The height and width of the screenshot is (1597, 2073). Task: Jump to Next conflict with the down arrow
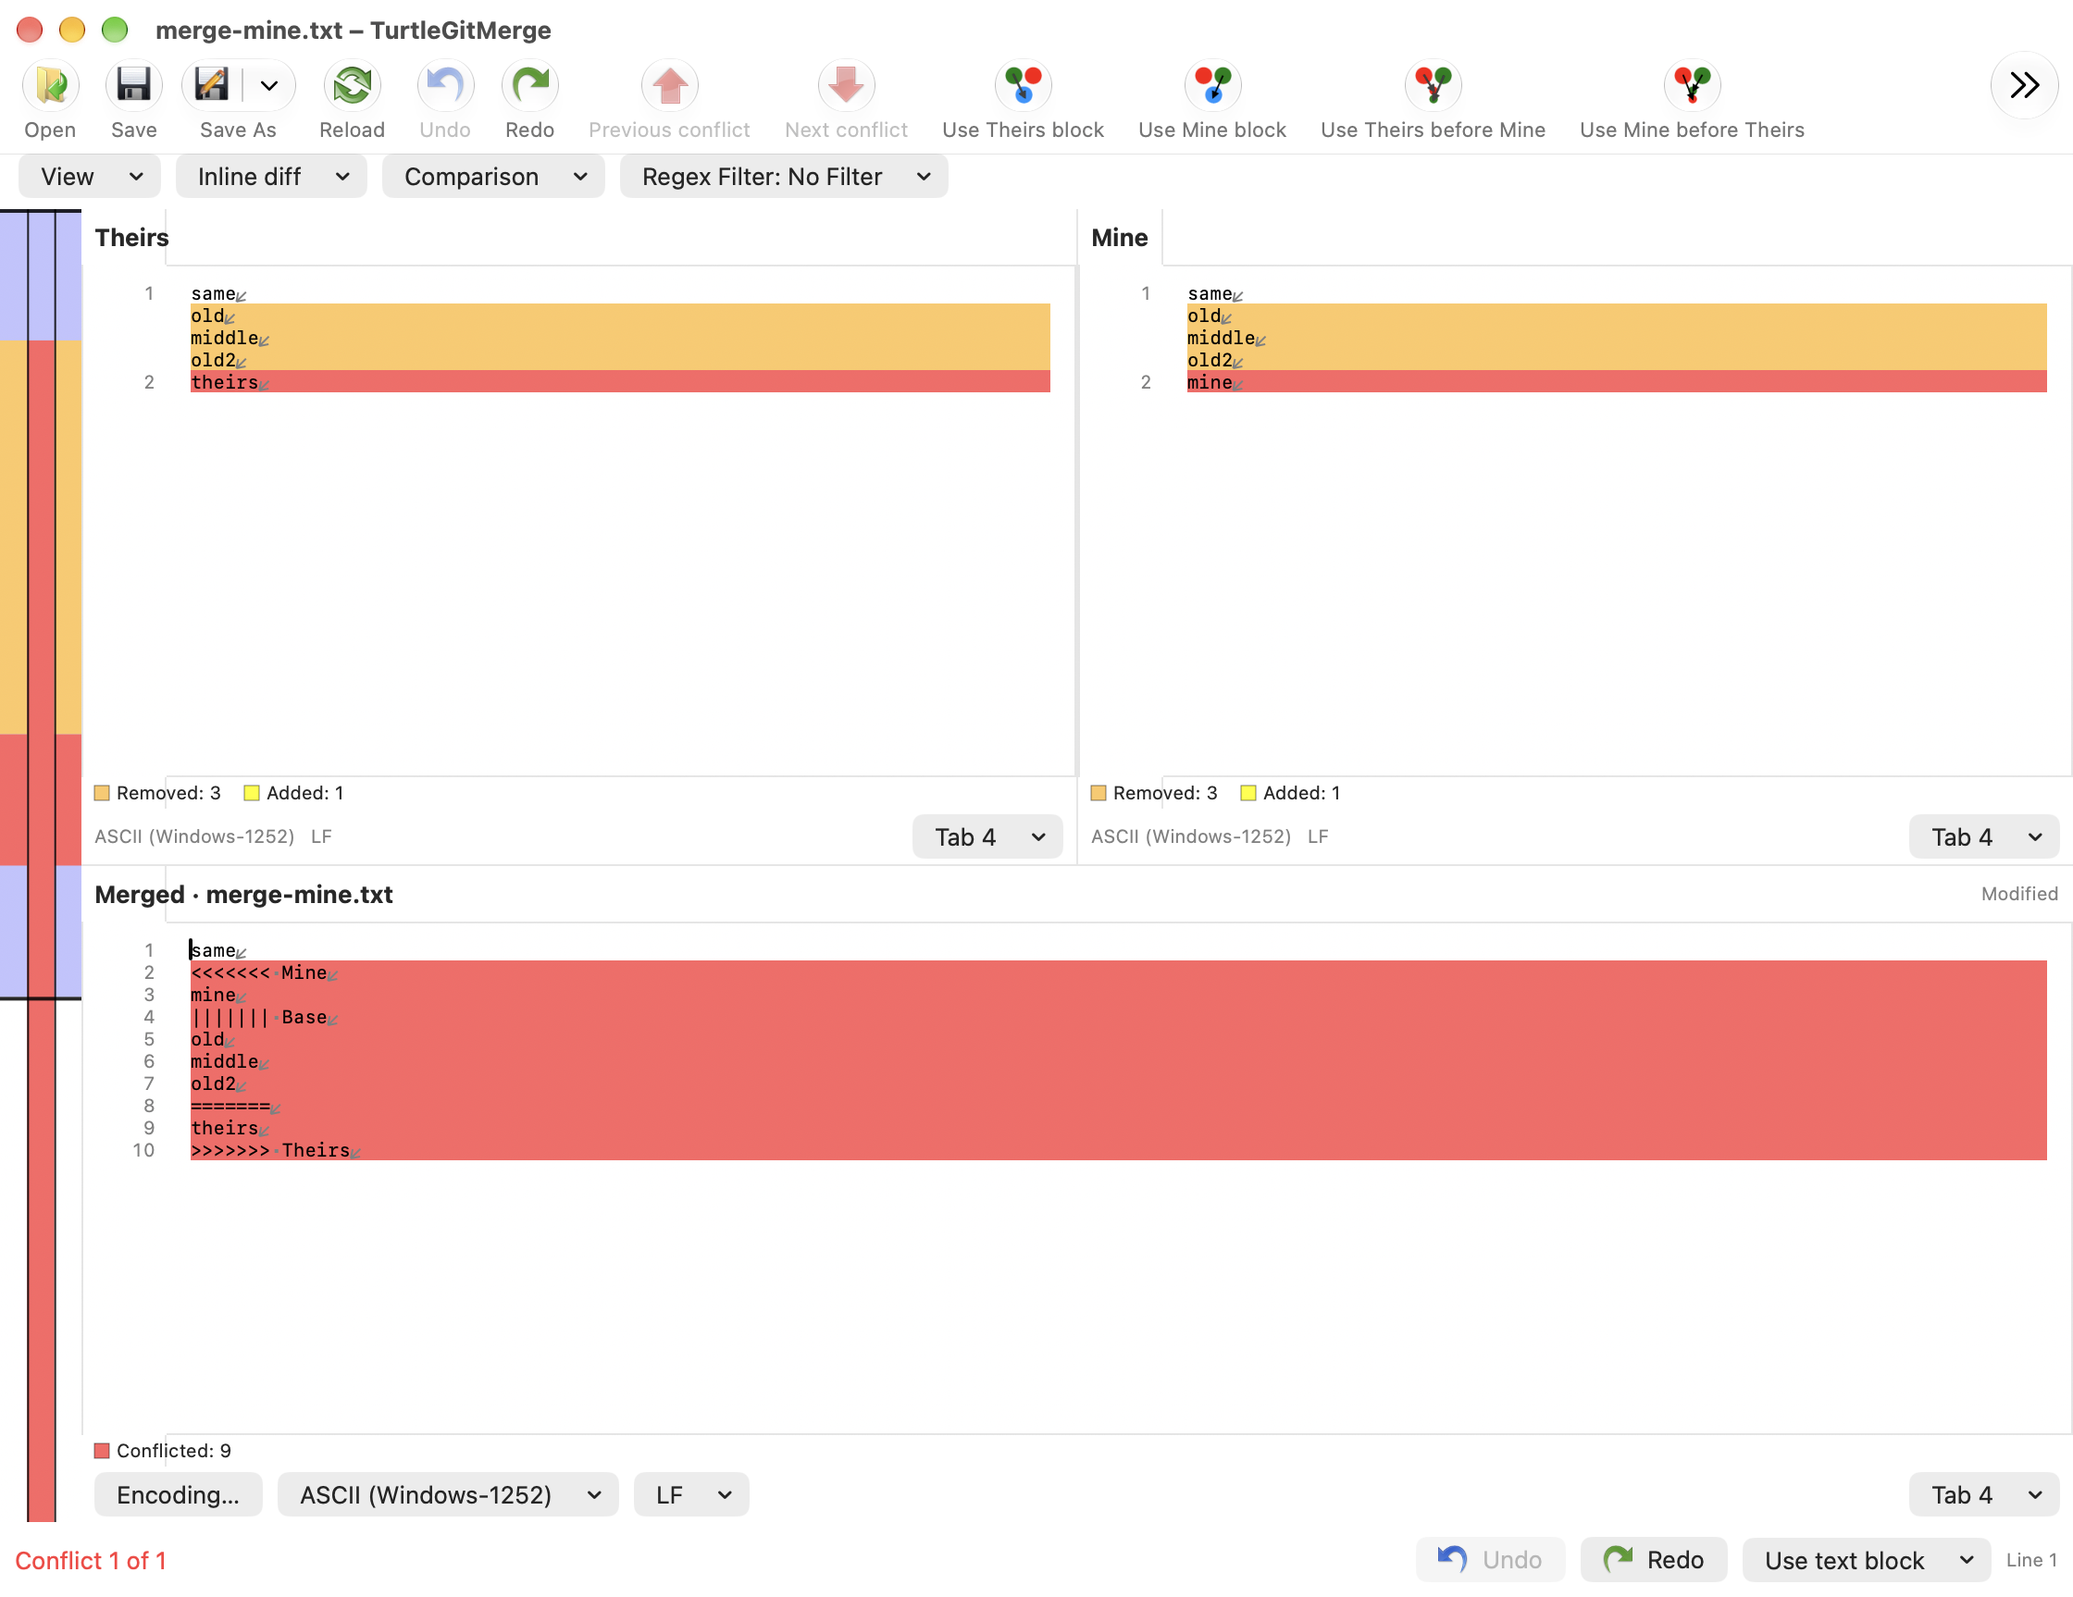(846, 85)
